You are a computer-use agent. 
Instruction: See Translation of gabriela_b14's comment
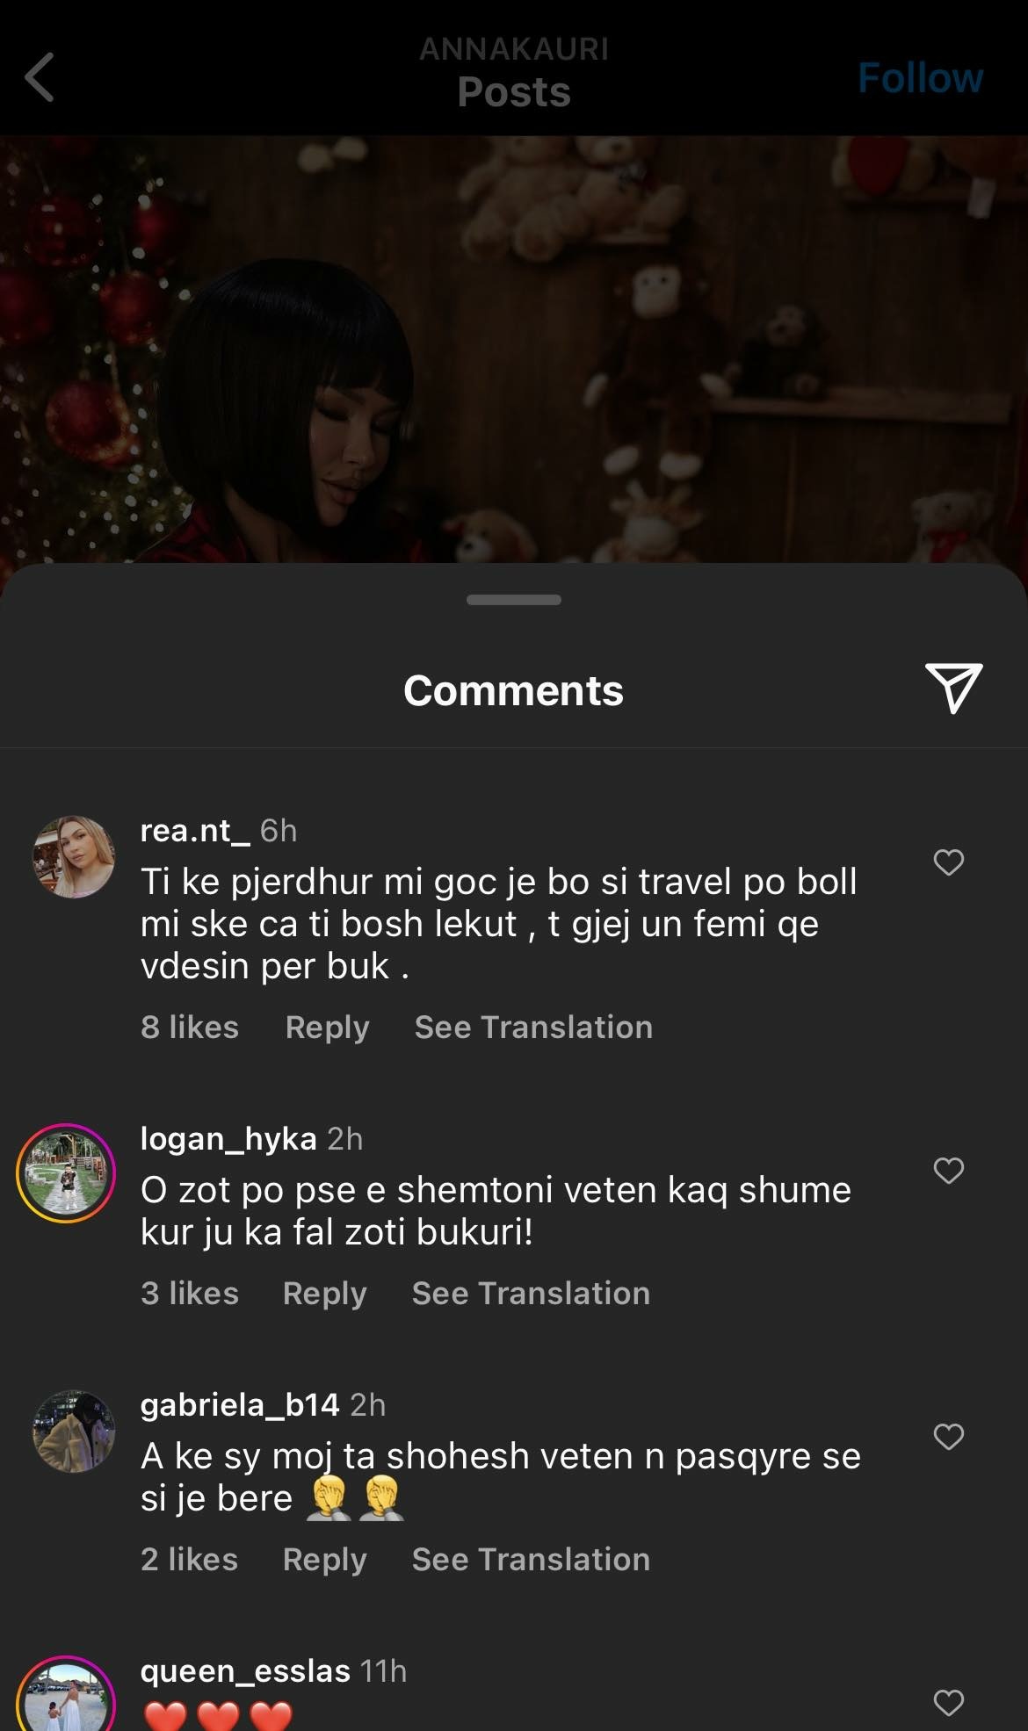point(531,1559)
